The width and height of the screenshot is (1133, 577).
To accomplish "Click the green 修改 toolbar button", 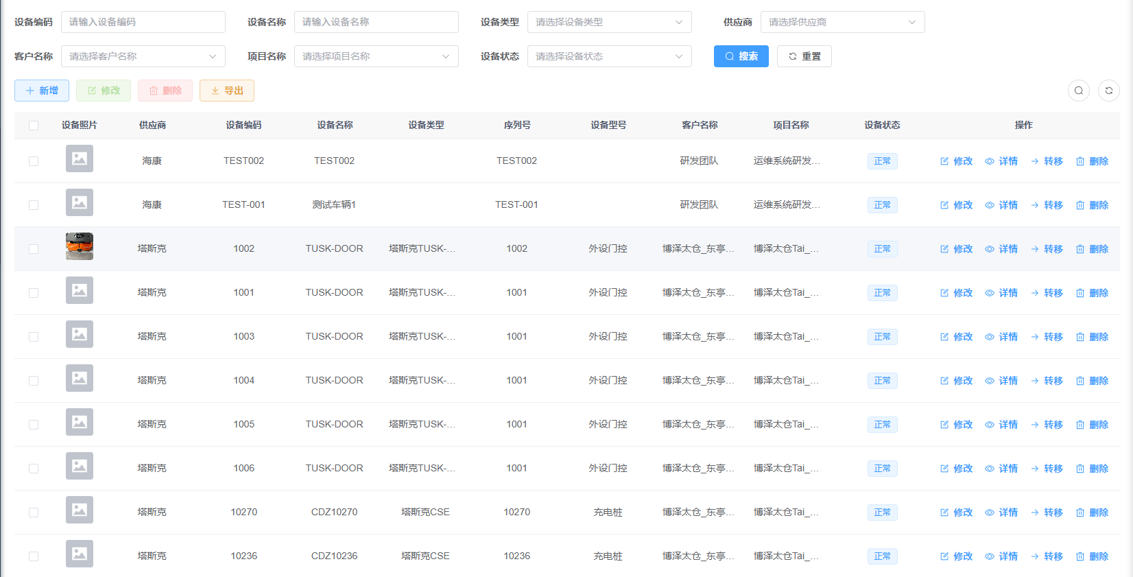I will 104,91.
